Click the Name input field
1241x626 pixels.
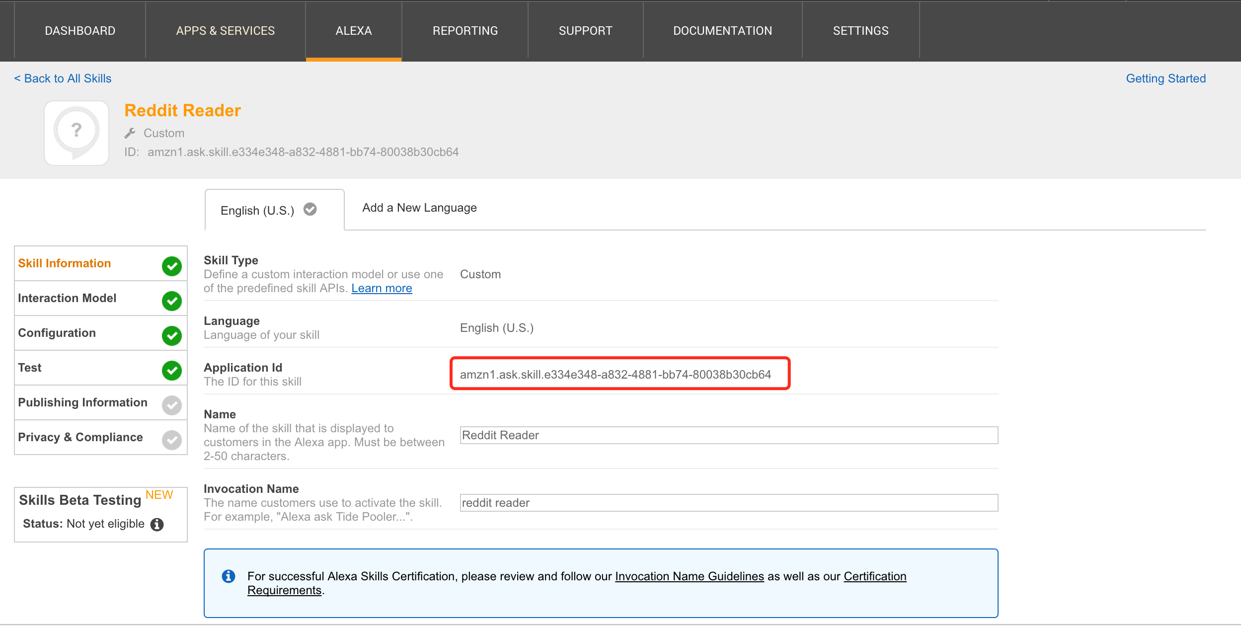click(x=729, y=435)
